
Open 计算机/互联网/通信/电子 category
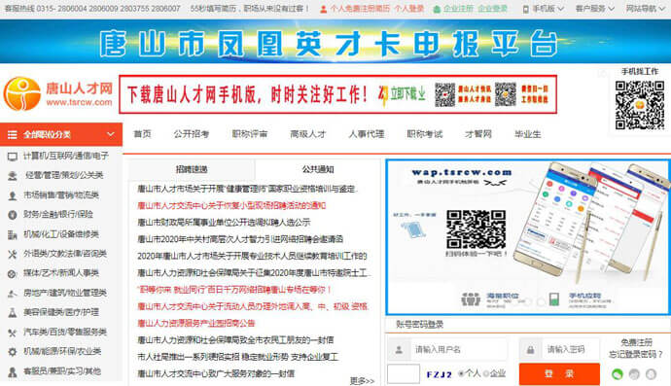(66, 157)
